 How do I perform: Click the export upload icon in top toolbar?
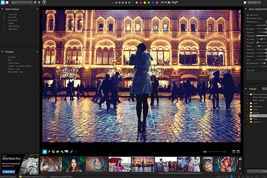pyautogui.click(x=44, y=3)
